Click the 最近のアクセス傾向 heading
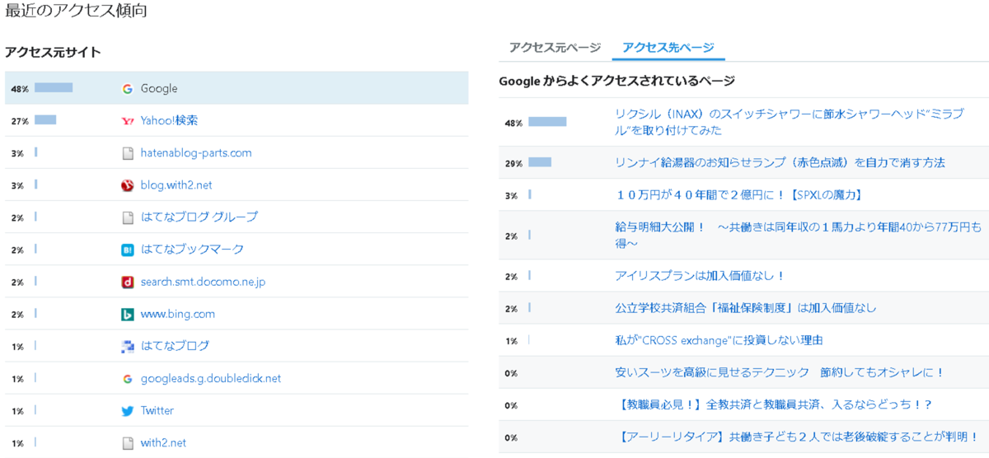Viewport: 989px width, 458px height. 77,11
